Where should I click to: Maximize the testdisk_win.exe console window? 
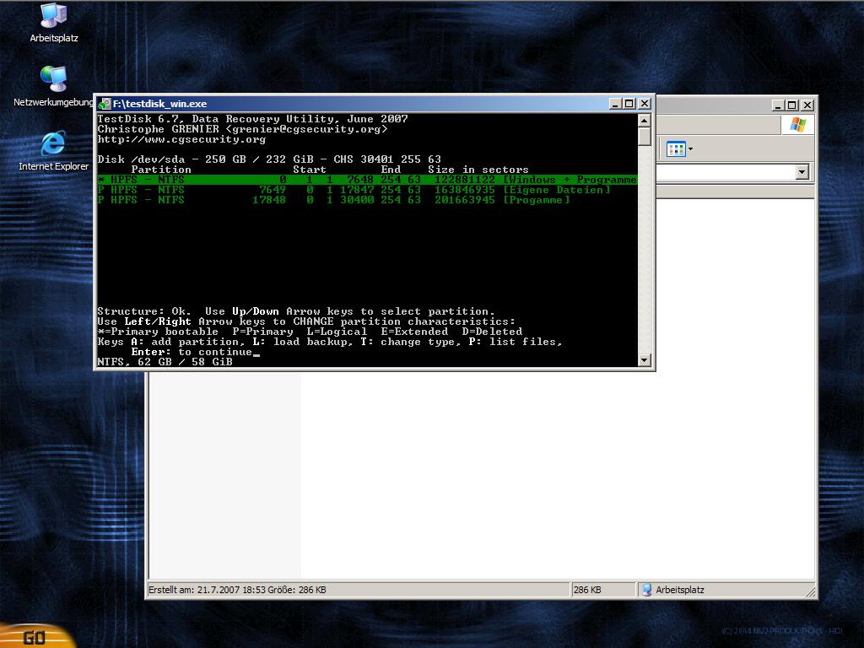(x=629, y=104)
